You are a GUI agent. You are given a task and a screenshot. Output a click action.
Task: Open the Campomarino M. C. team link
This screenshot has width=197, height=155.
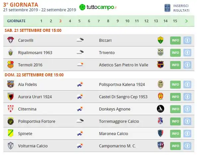pos(117,146)
